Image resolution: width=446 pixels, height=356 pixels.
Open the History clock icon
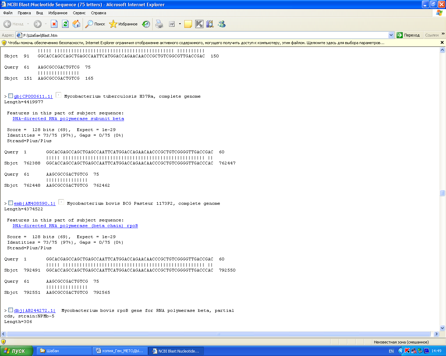tap(146, 24)
